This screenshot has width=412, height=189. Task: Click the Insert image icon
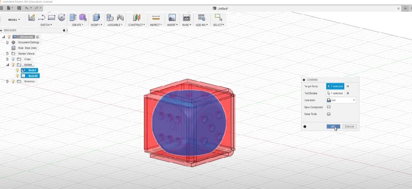pyautogui.click(x=172, y=18)
